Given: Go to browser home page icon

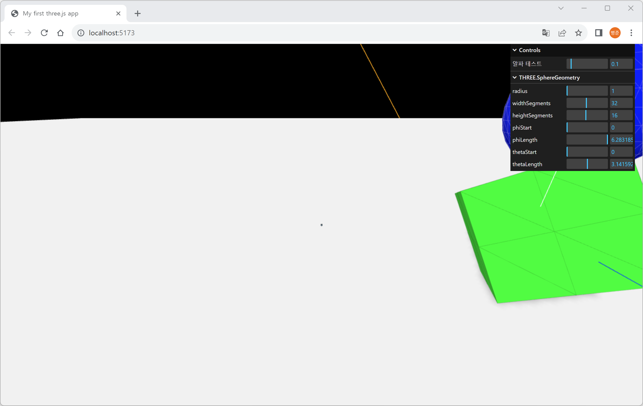Looking at the screenshot, I should coord(61,33).
